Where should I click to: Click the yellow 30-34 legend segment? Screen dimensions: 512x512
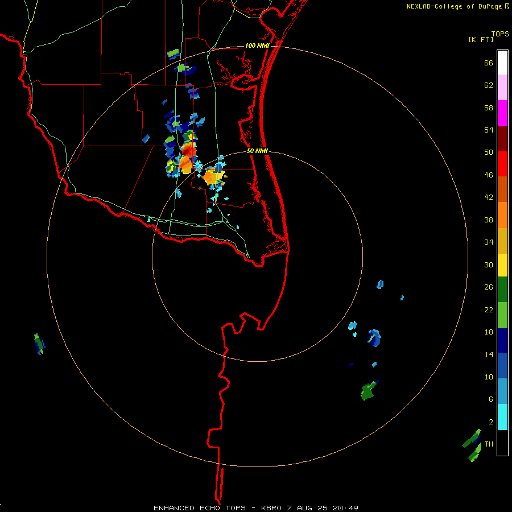pyautogui.click(x=502, y=265)
